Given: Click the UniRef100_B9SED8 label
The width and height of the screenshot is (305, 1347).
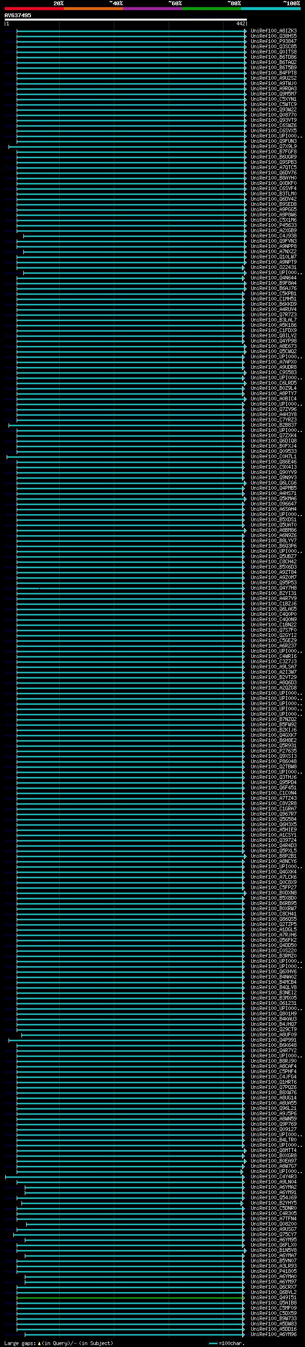Looking at the screenshot, I should pos(274,204).
